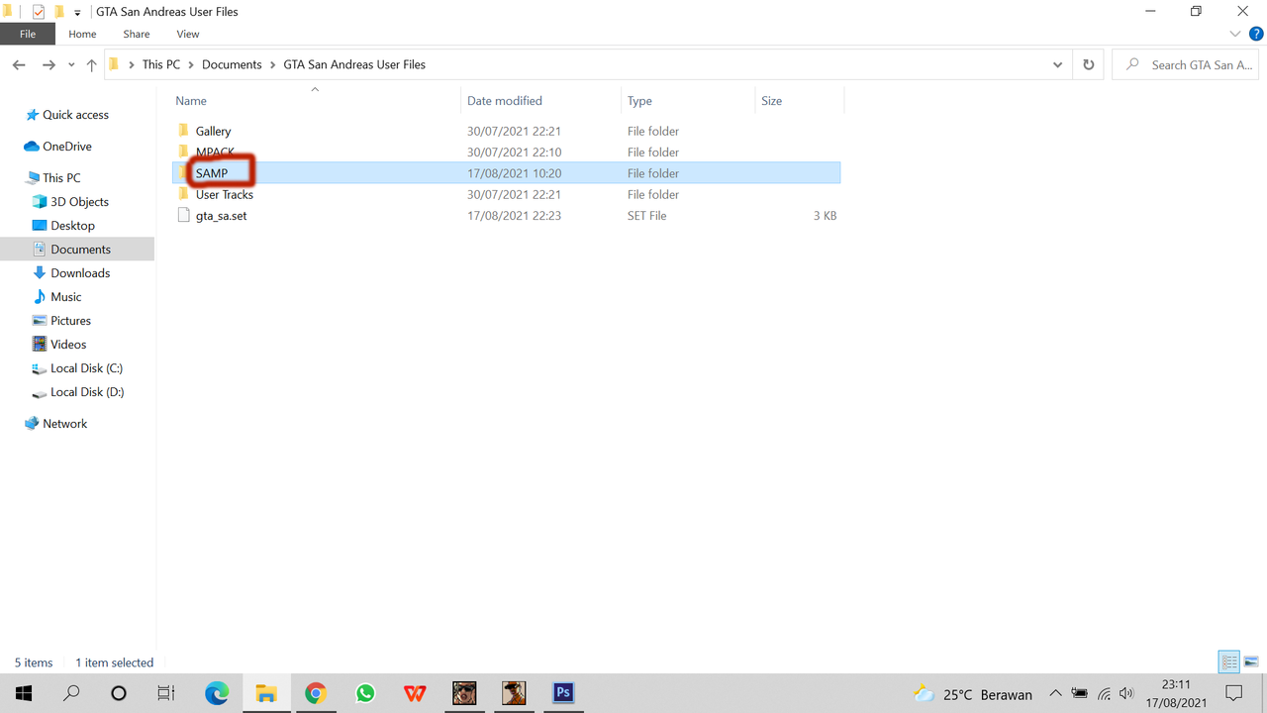Switch to Large icons view layout

pos(1251,662)
